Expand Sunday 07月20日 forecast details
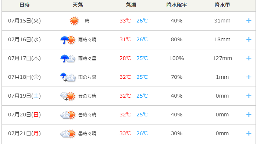Screen dimensions: 257x144 [x=249, y=115]
